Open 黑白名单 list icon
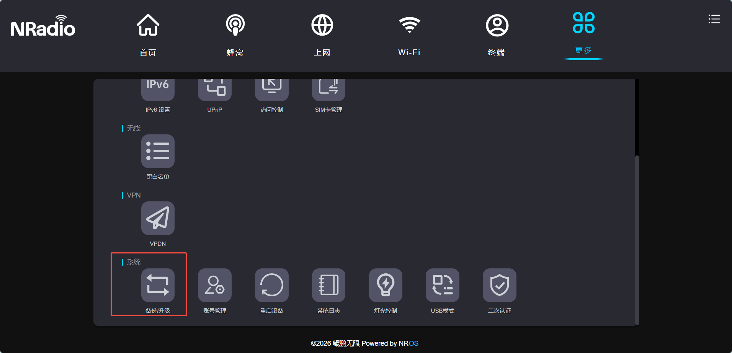The height and width of the screenshot is (353, 732). (x=158, y=151)
